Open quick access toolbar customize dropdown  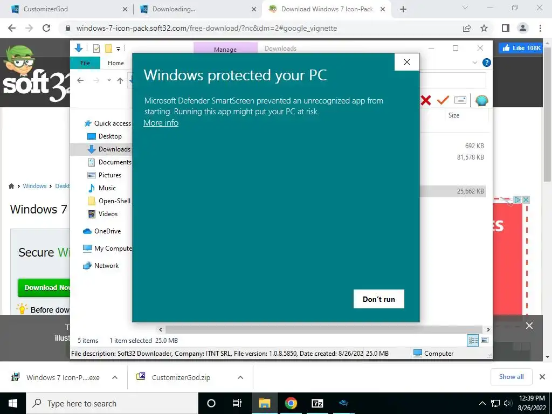(118, 49)
